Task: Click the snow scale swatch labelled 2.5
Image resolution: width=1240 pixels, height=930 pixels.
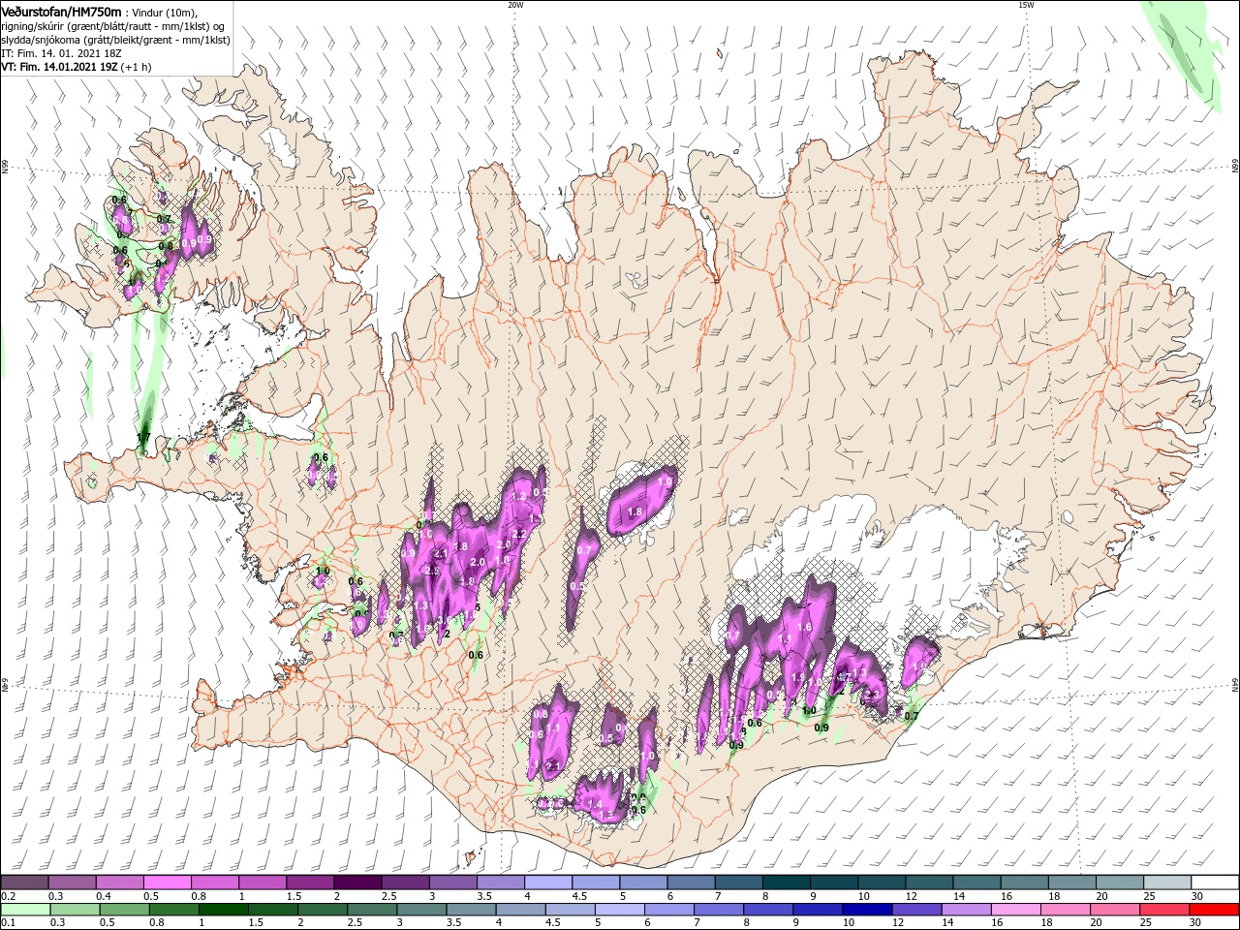Action: (x=405, y=883)
